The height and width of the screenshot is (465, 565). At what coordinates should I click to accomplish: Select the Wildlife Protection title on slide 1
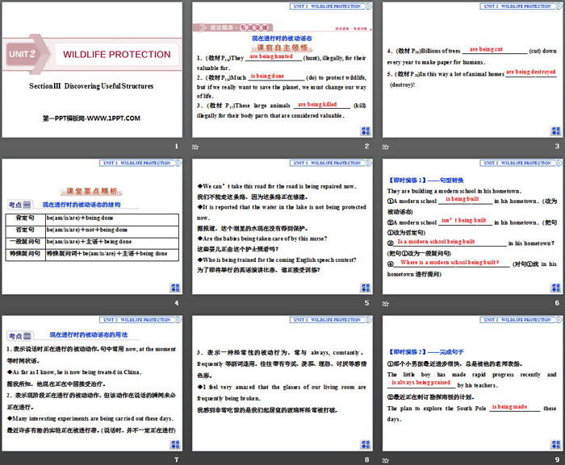117,55
